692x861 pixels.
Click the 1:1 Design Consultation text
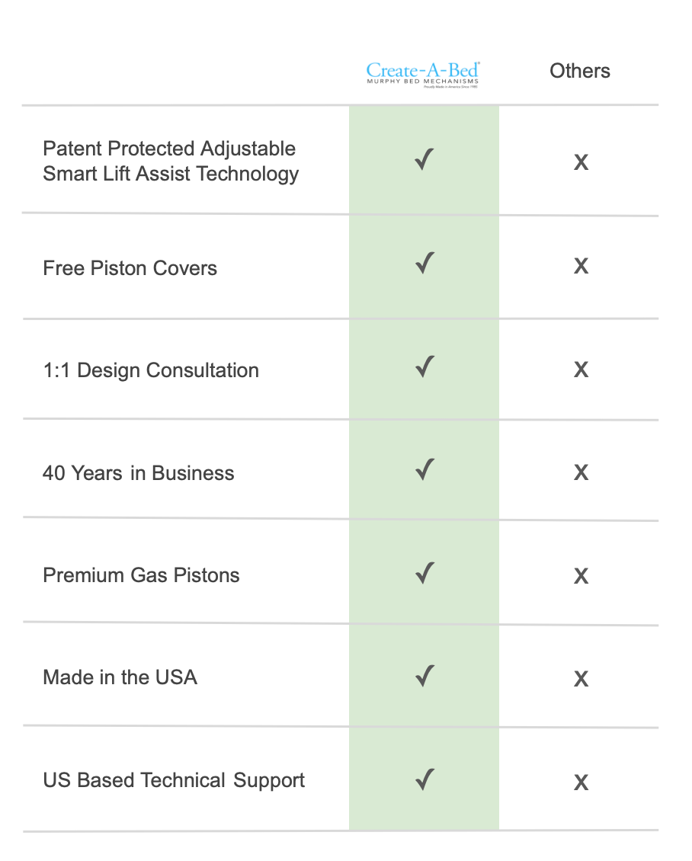coord(151,370)
